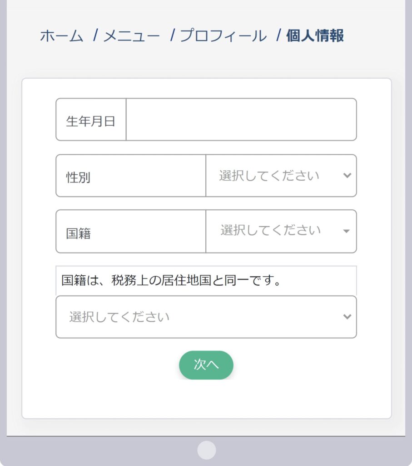The width and height of the screenshot is (412, 466).
Task: Tap the green 次へ button
Action: pos(206,365)
